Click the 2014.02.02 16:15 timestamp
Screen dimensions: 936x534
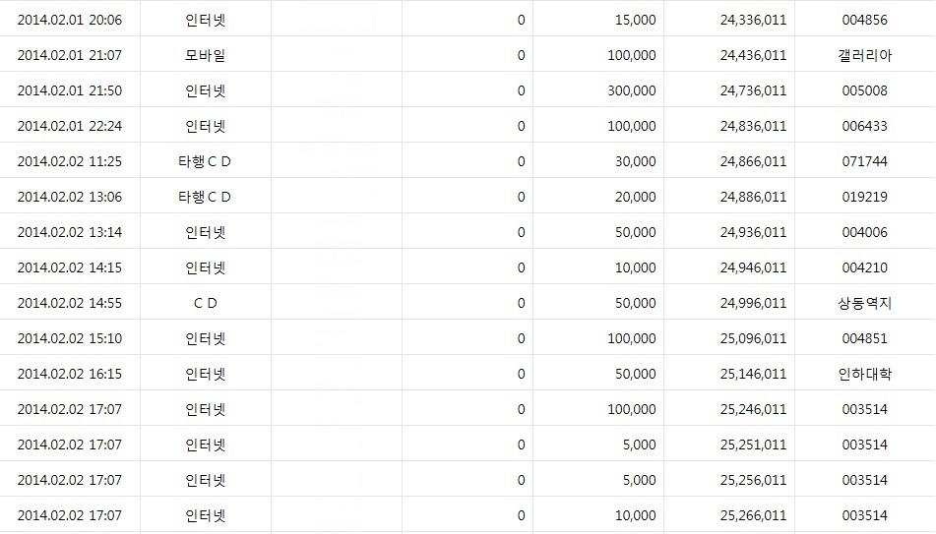(x=70, y=374)
